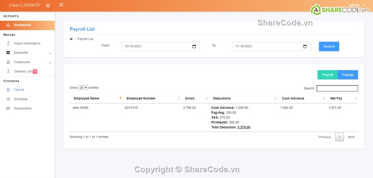This screenshot has width=373, height=178.
Task: Go to Previous page
Action: pos(325,137)
